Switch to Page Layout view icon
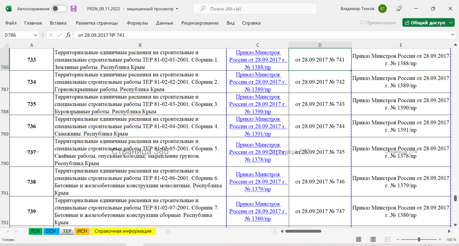Screen dimensions: 459x246 click(x=373, y=240)
